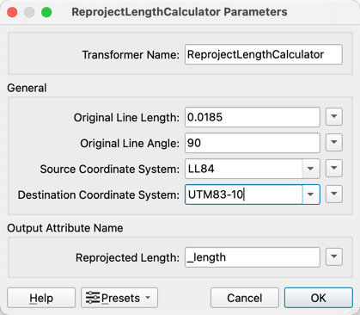Open the Original Line Length options arrow
This screenshot has height=315, width=360.
(x=334, y=117)
